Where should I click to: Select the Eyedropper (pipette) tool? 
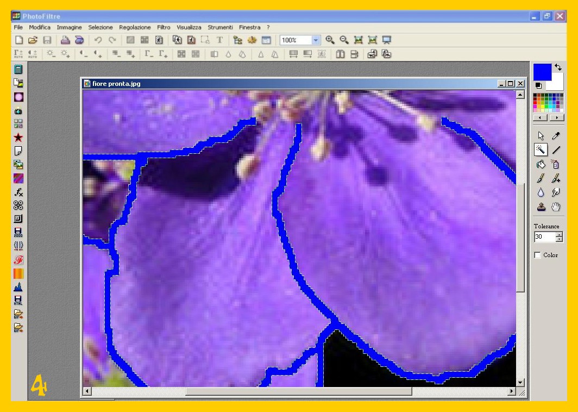coord(556,136)
